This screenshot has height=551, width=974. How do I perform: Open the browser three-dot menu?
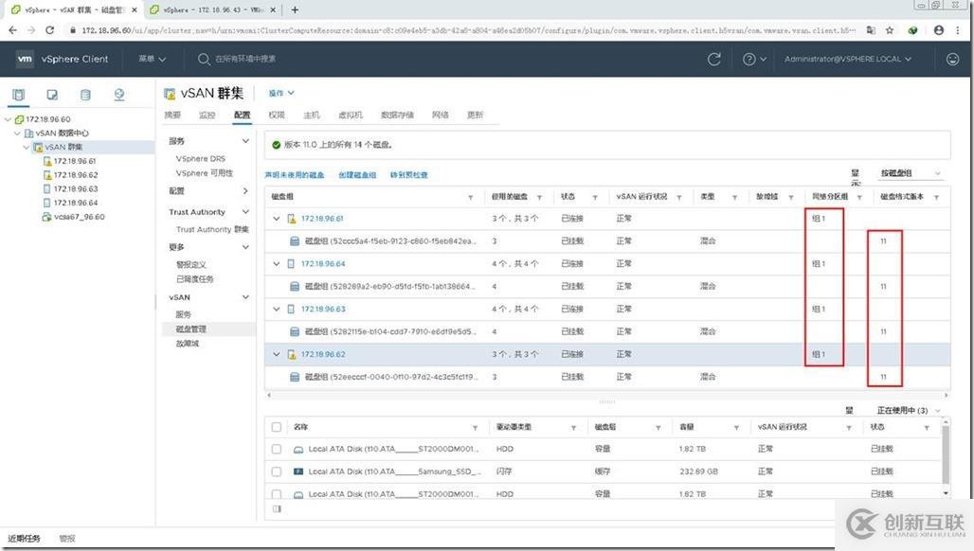(960, 29)
